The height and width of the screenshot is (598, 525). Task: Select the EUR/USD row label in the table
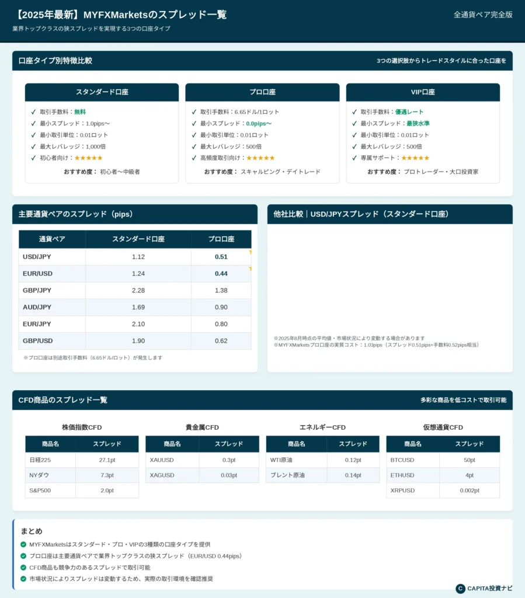(37, 273)
